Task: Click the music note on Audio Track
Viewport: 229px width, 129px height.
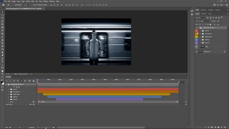Action: tap(33, 104)
